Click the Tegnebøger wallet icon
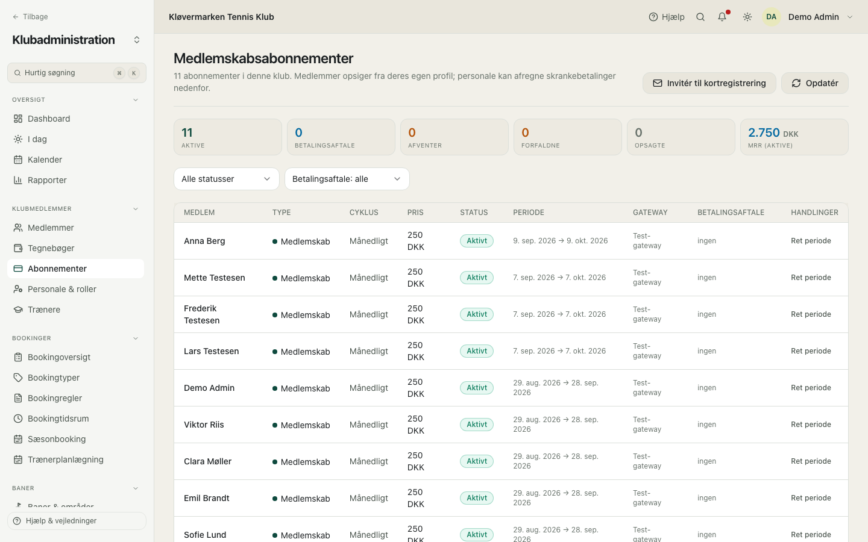This screenshot has height=542, width=868. coord(18,248)
